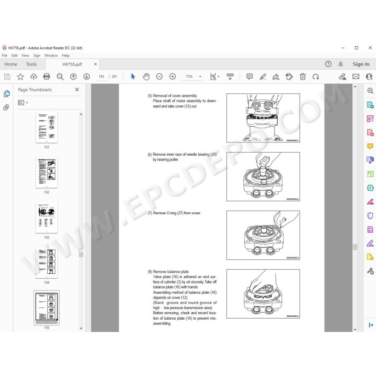Add the document to starred files
The width and height of the screenshot is (376, 376).
pyautogui.click(x=20, y=76)
